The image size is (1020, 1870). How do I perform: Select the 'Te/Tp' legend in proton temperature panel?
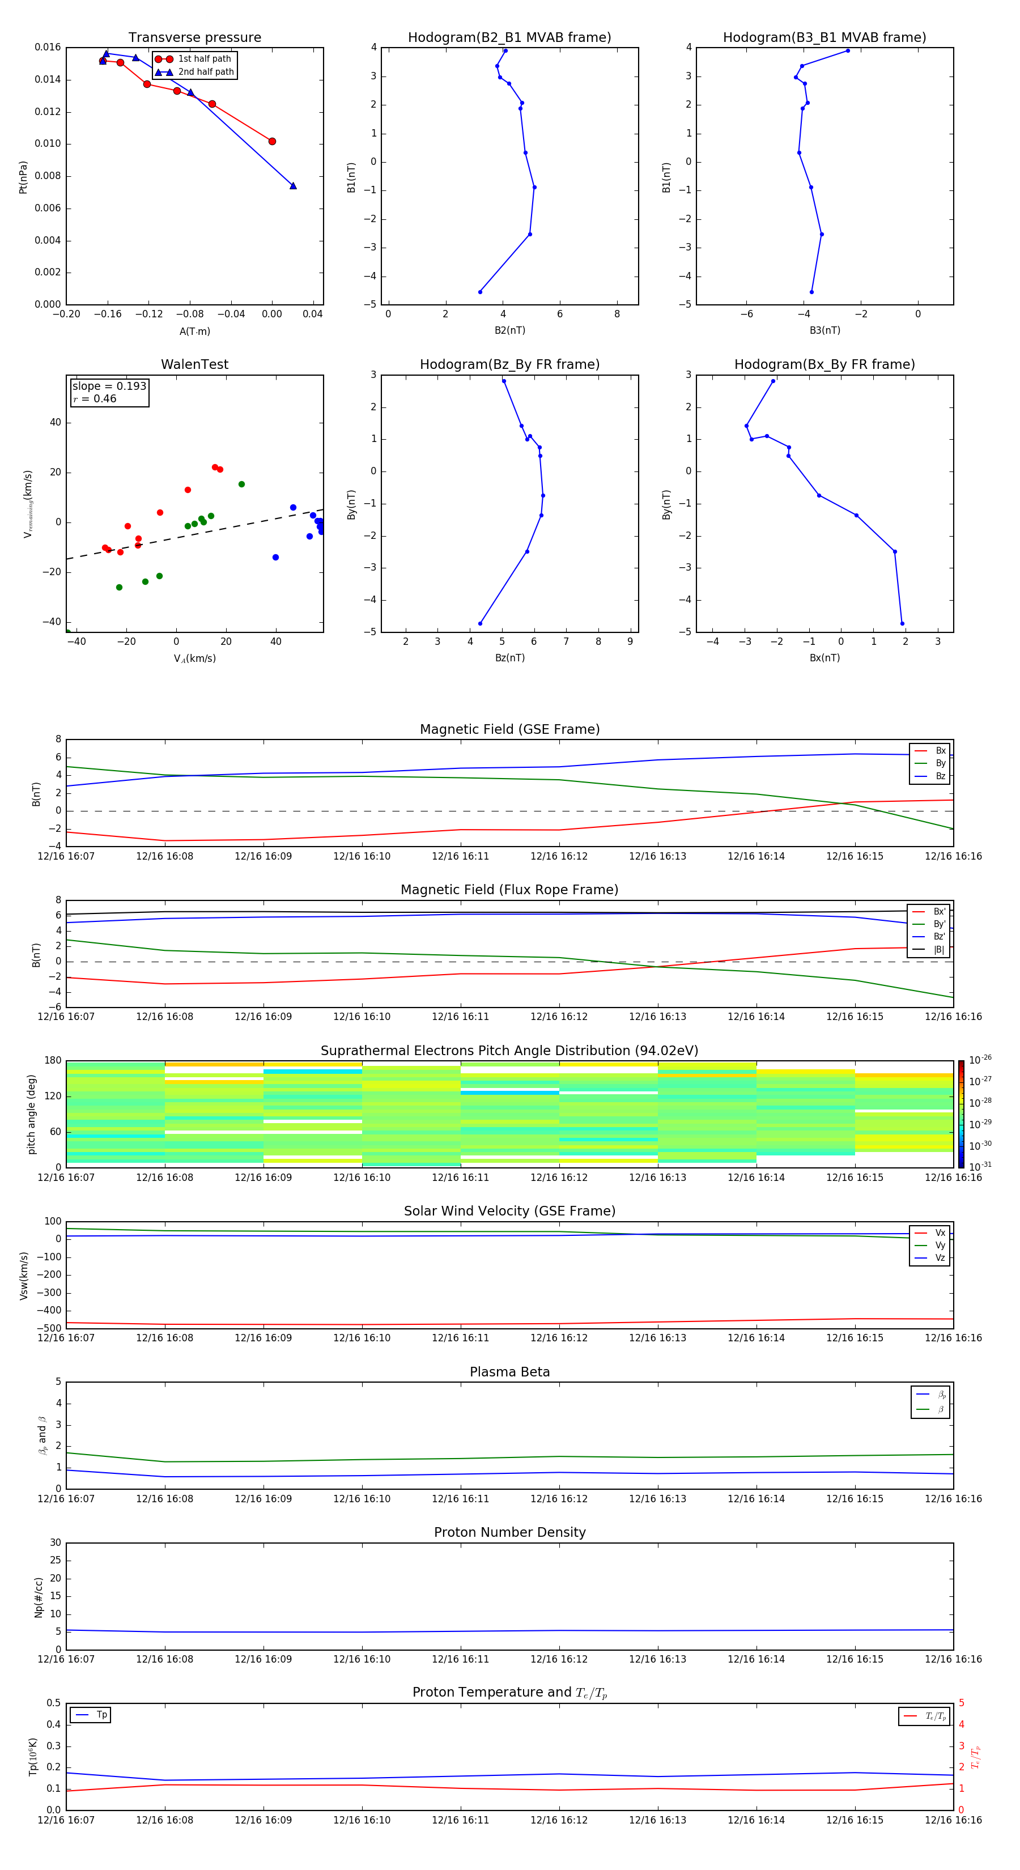click(x=924, y=1716)
